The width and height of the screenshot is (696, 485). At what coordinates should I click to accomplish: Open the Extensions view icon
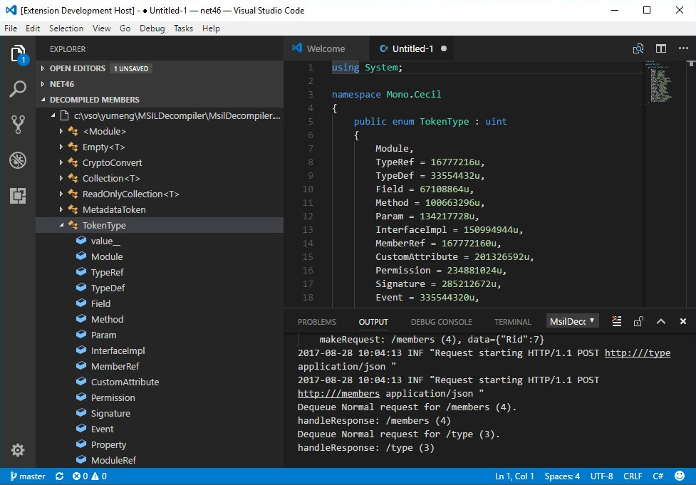[18, 196]
